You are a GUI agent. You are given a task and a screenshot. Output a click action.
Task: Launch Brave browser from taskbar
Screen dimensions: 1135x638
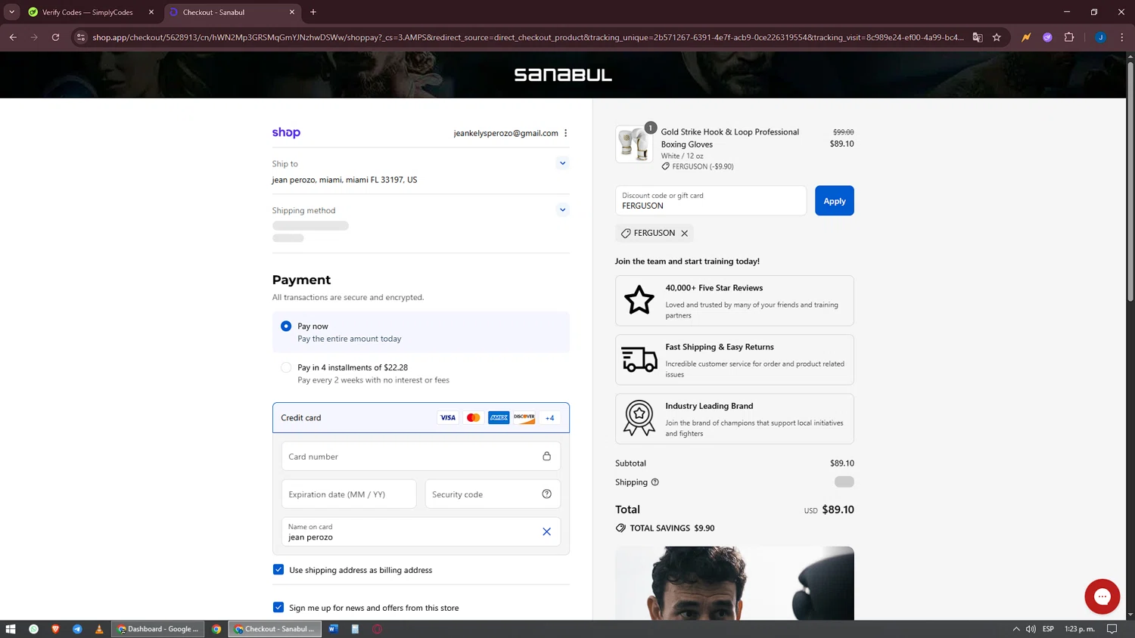[x=55, y=629]
